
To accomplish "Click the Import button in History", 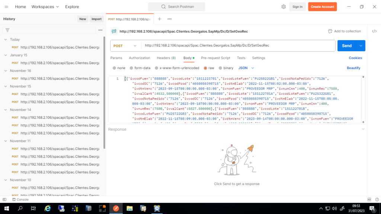I will click(x=96, y=19).
